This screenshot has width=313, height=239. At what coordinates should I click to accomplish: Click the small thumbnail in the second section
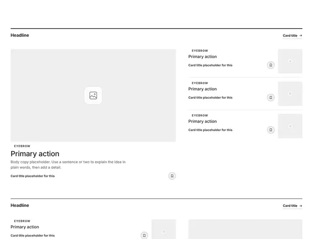164,229
